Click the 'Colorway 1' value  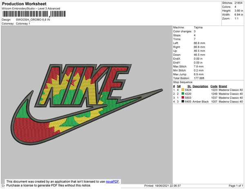coord(23,24)
